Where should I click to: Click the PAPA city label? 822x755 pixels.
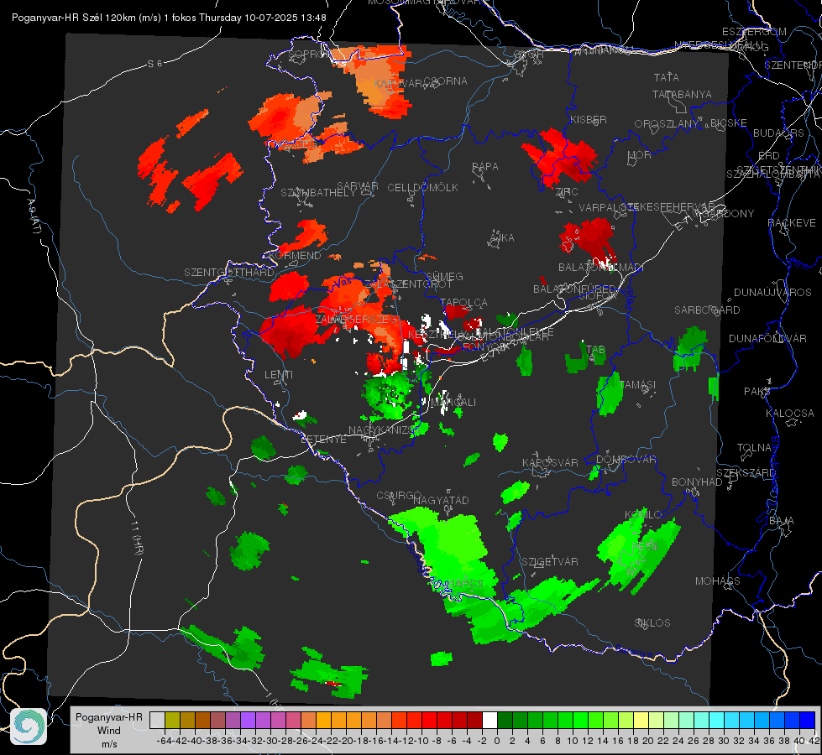(485, 167)
